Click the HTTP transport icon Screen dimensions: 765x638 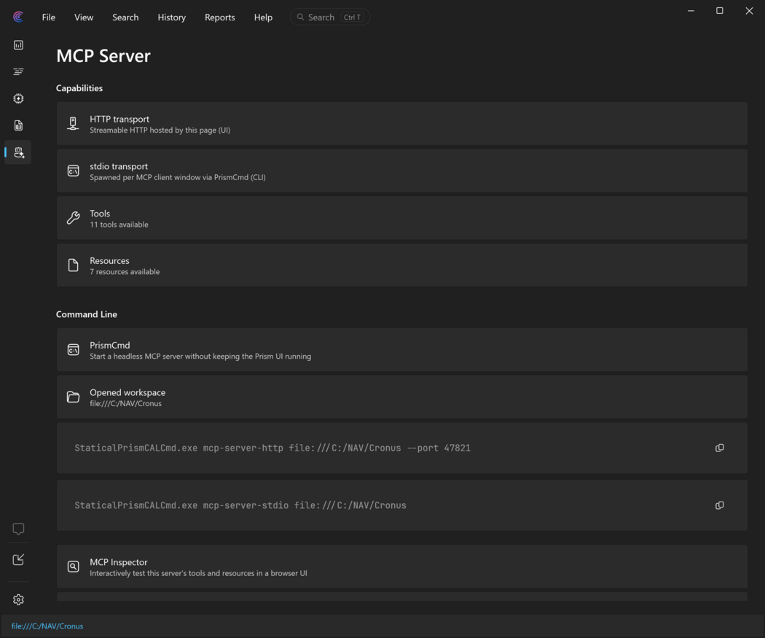[x=73, y=123]
